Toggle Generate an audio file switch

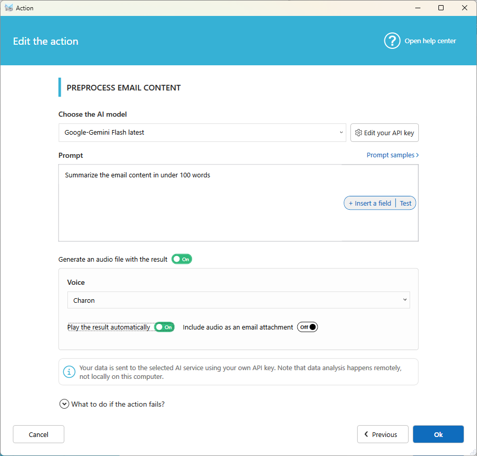pos(182,259)
